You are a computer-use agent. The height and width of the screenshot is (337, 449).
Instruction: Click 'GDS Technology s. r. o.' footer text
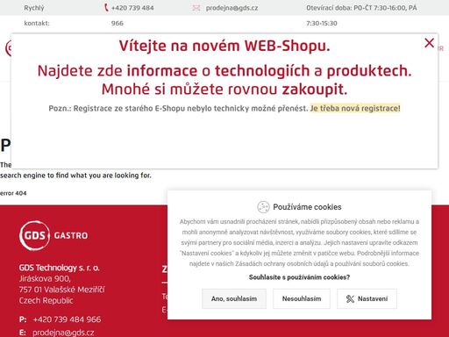tap(60, 268)
